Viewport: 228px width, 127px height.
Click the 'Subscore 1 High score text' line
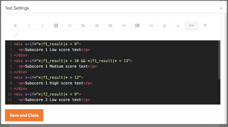(x=55, y=83)
